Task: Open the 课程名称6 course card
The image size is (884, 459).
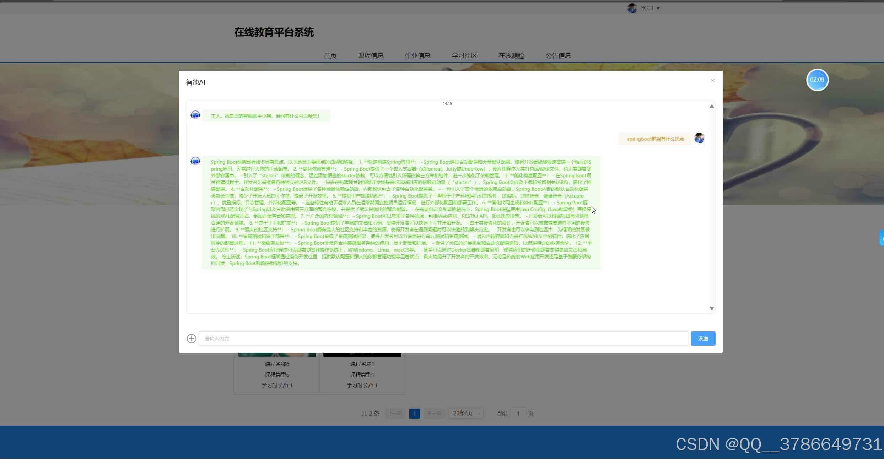Action: click(277, 364)
